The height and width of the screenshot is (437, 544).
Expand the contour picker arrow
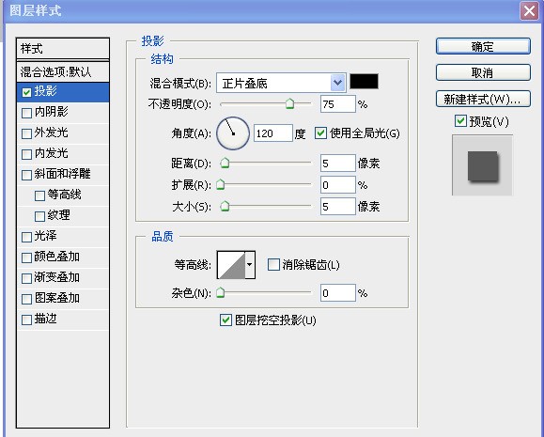(x=250, y=265)
